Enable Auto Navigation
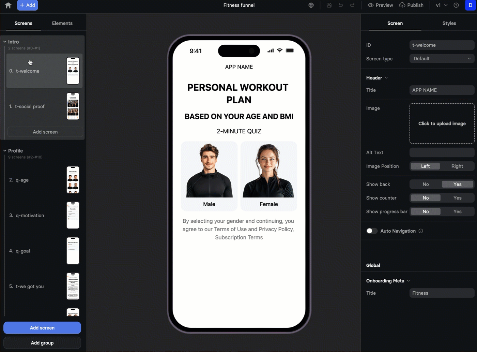The height and width of the screenshot is (352, 477). click(x=372, y=231)
